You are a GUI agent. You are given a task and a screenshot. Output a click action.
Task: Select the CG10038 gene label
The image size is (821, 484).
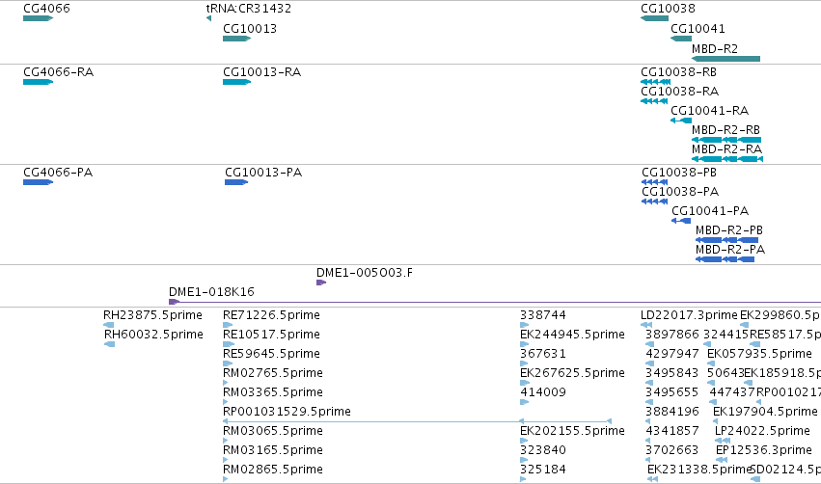click(x=669, y=9)
